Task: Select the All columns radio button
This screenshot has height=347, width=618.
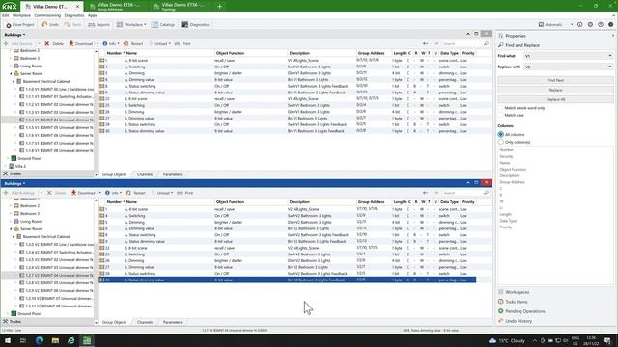Action: [x=501, y=135]
